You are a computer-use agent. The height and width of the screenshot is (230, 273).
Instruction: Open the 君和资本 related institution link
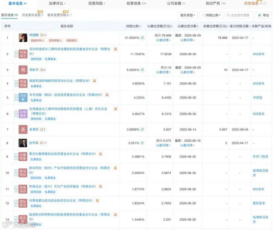point(259,203)
